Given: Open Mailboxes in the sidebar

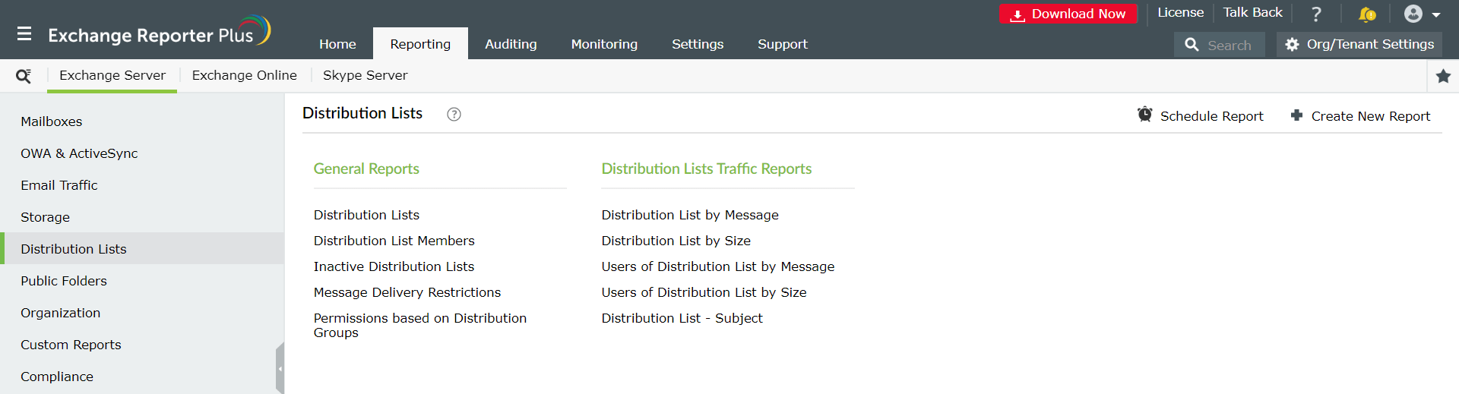Looking at the screenshot, I should coord(142,121).
